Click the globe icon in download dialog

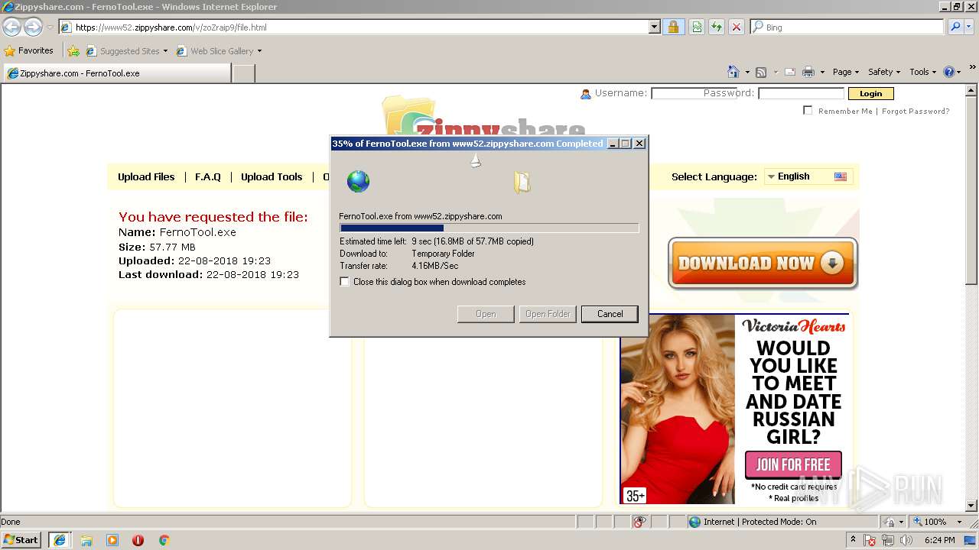(358, 181)
